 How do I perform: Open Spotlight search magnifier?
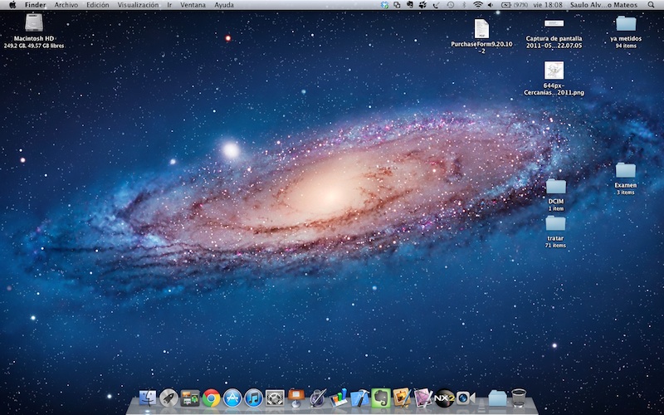point(651,5)
